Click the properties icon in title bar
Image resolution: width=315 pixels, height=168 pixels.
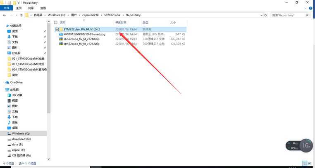[9, 3]
